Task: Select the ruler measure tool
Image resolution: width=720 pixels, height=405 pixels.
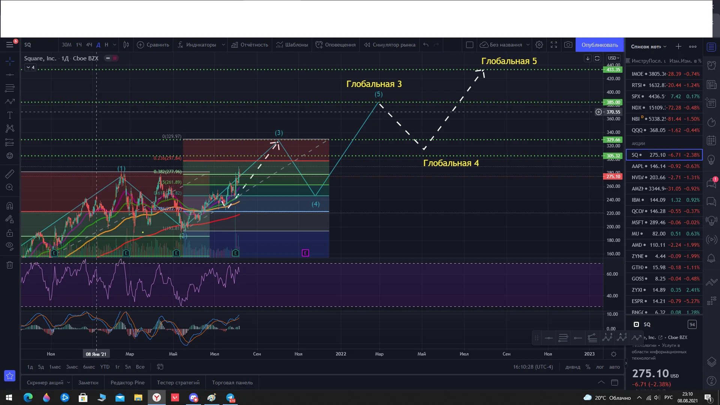Action: [x=10, y=174]
